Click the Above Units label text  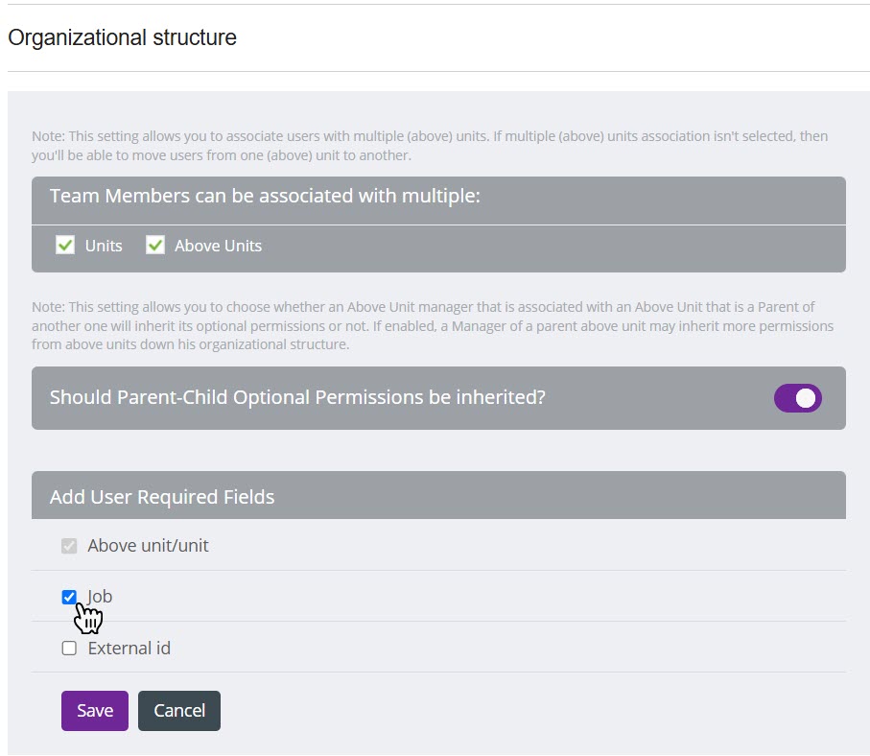tap(219, 246)
